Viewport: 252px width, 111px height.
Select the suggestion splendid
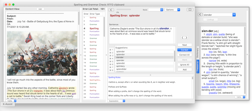pyautogui.click(x=144, y=63)
